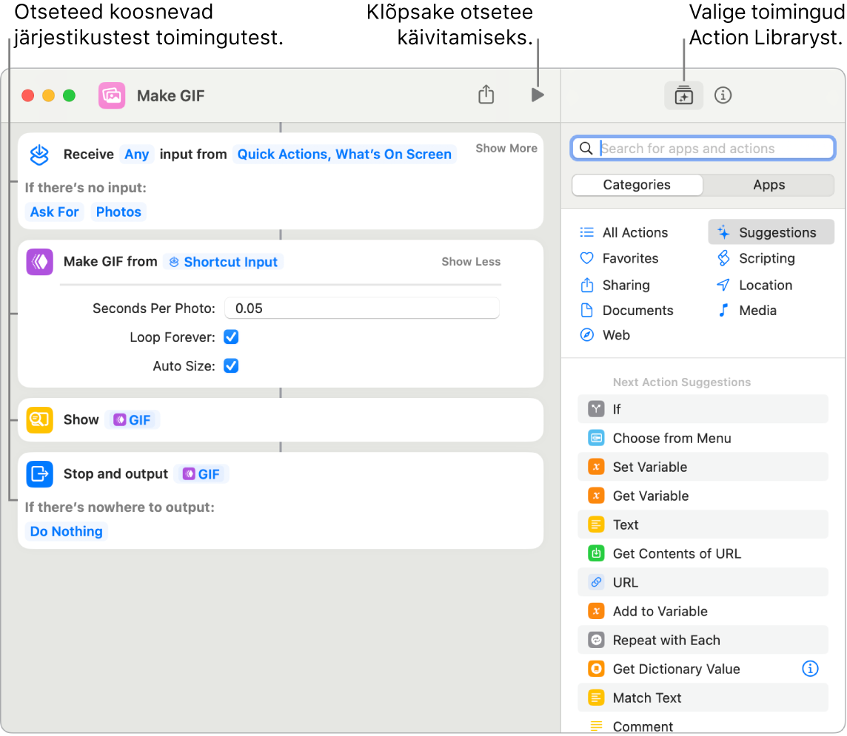Select the Categories tab

636,185
